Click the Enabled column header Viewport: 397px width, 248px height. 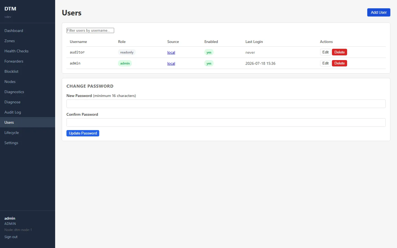point(211,42)
